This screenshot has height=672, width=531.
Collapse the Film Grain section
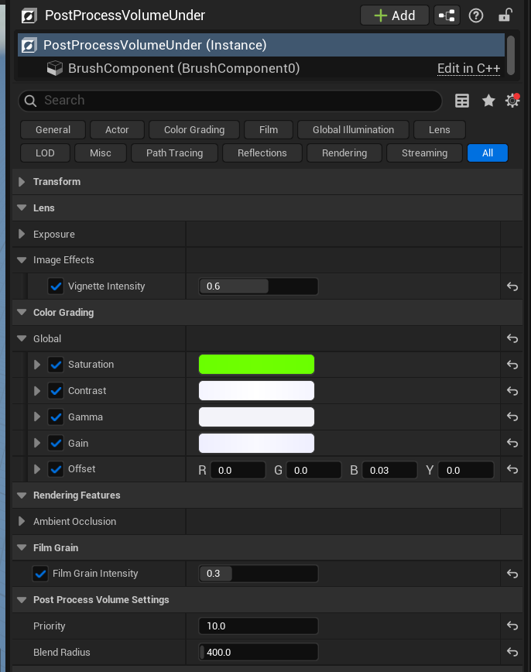click(22, 547)
